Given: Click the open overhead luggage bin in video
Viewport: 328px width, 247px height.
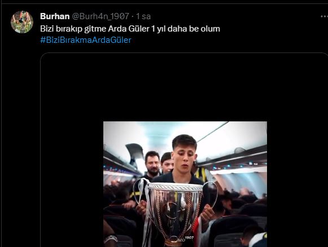Looking at the screenshot, I should click(135, 153).
